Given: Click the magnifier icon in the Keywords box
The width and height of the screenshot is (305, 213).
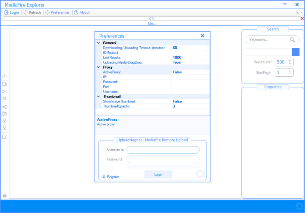Looking at the screenshot, I should click(292, 40).
